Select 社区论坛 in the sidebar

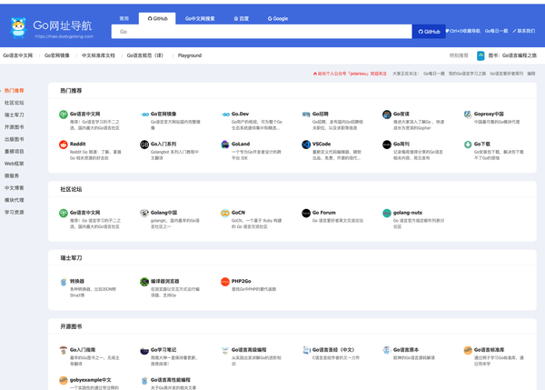pos(15,103)
